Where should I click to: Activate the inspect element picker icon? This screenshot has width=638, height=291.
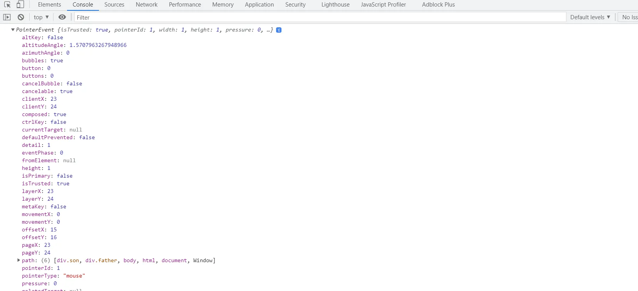(x=7, y=5)
